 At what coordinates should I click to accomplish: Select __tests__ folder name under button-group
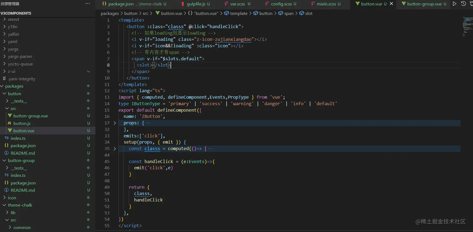pyautogui.click(x=19, y=168)
